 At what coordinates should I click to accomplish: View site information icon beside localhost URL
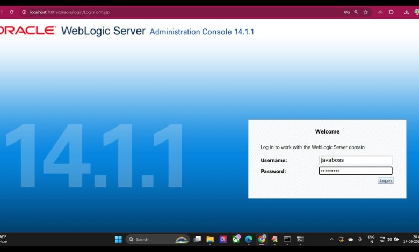point(24,12)
